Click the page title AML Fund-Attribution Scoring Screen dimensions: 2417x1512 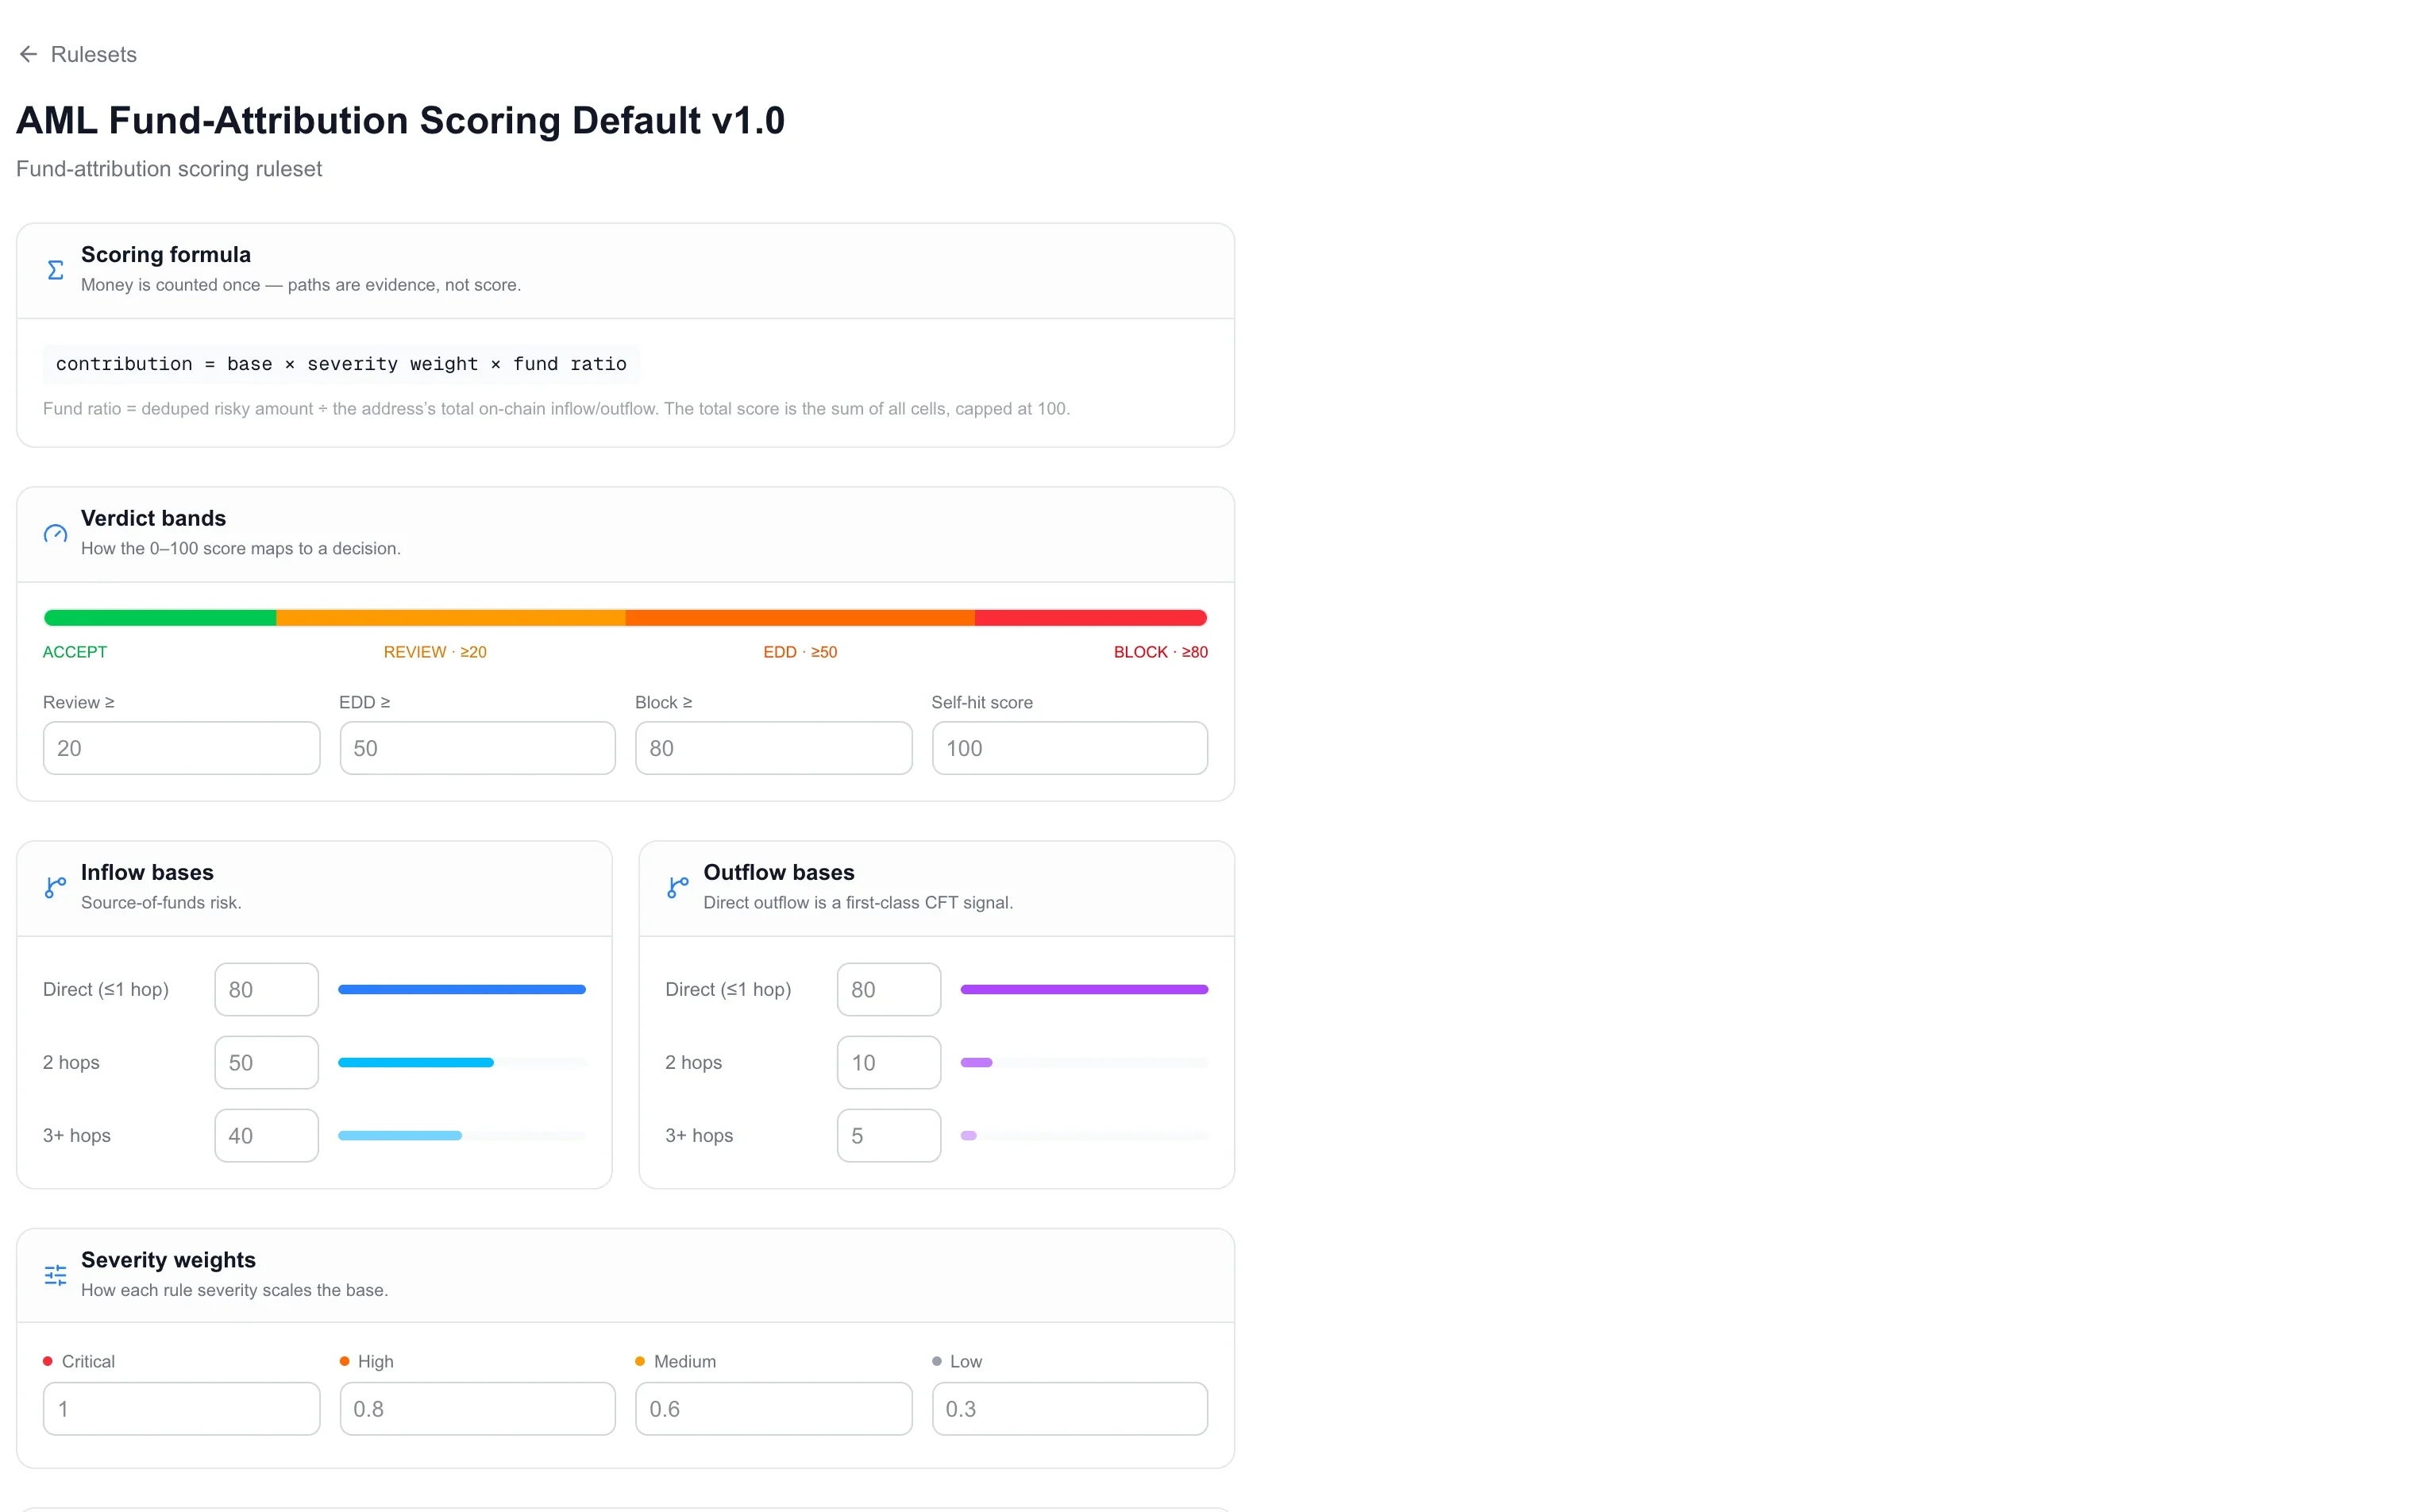tap(400, 120)
